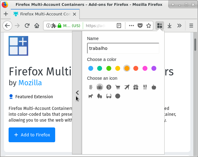Click Add to Firefox button
This screenshot has height=157, width=198.
click(32, 135)
